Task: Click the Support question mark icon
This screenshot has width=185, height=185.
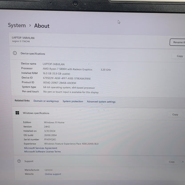Action: pyautogui.click(x=19, y=161)
